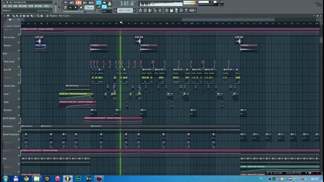Open Chrome from the Windows taskbar
Screen dimensions: 324x182
tap(26, 178)
